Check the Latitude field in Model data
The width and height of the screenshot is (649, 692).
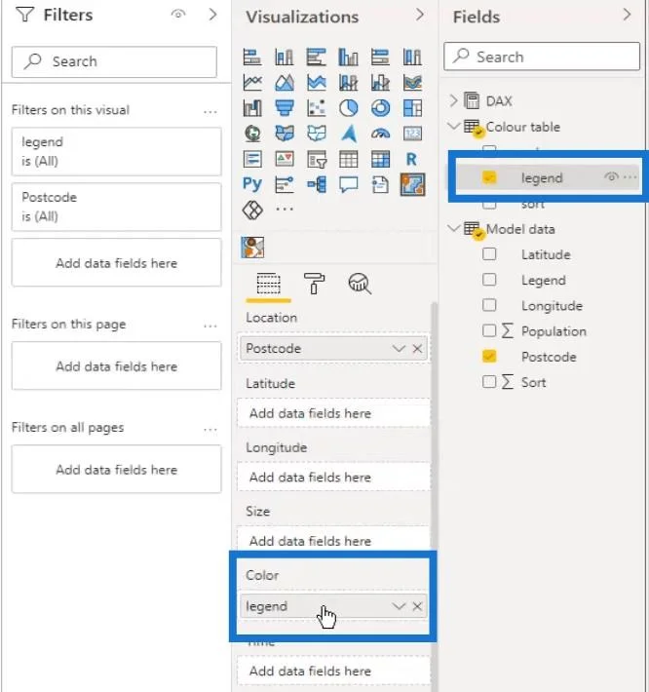click(x=489, y=254)
